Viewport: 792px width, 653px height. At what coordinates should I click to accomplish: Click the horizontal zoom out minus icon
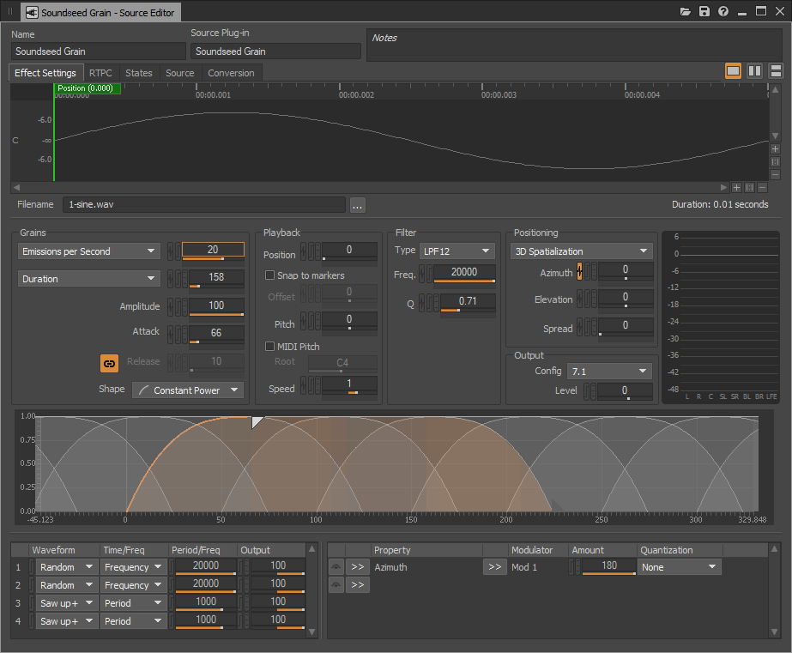point(761,187)
